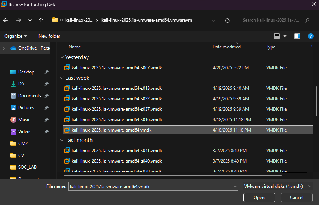This screenshot has height=205, width=319.
Task: Open the D:\ drive shortcut
Action: (x=21, y=84)
